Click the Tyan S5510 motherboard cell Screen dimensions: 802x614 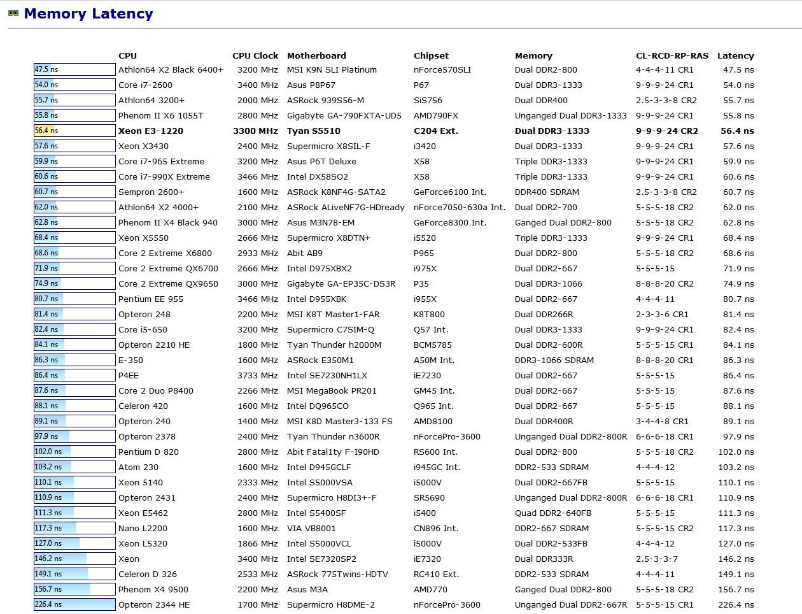pos(314,131)
